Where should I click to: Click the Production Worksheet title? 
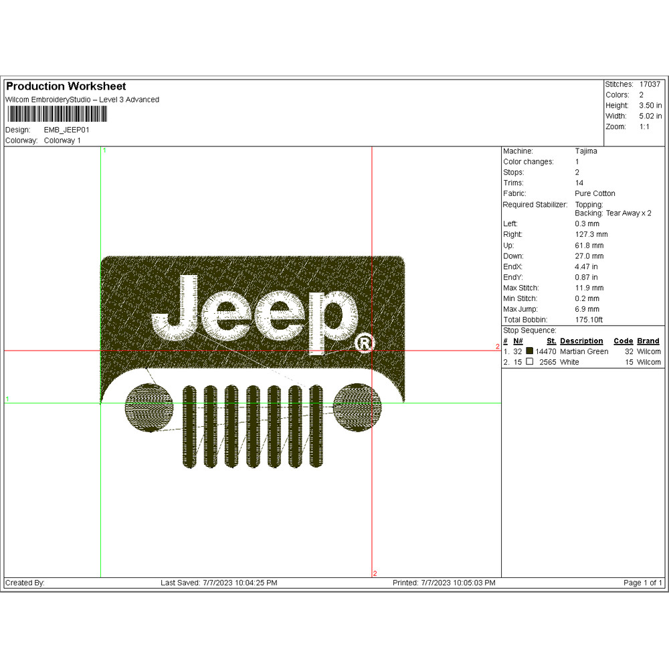66,86
